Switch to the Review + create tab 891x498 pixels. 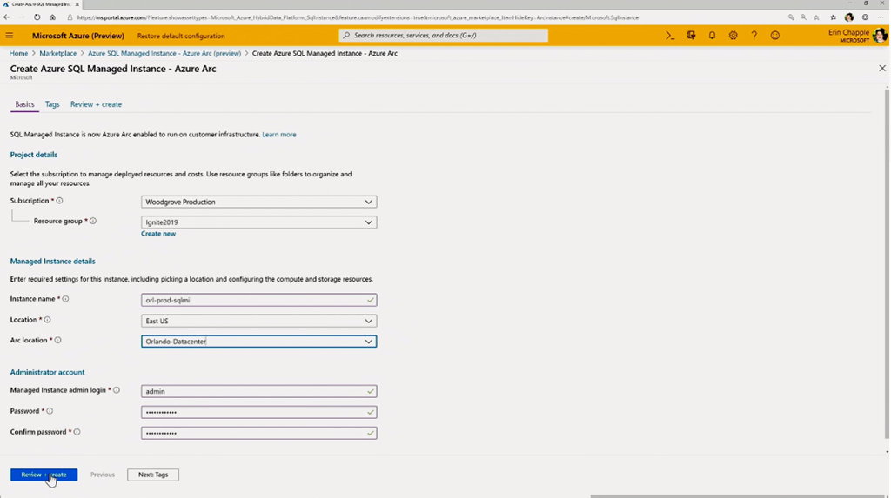pos(96,104)
